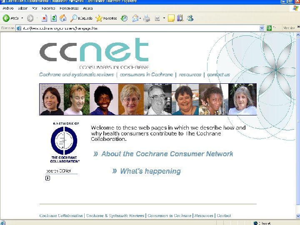Expand the Mail dropdown arrow

[x=140, y=18]
